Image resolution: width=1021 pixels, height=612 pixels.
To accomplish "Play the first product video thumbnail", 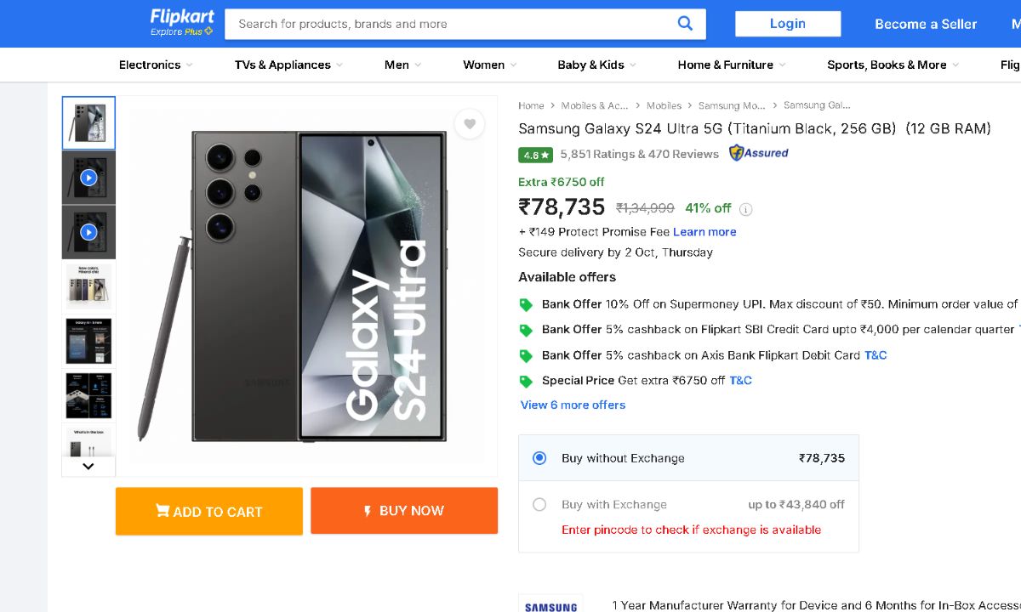I will (88, 178).
